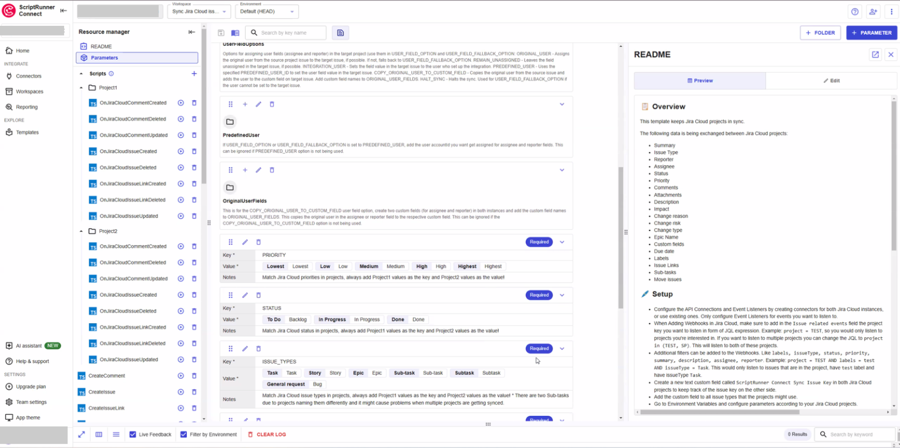Click the invite user icon in header

pos(873,12)
